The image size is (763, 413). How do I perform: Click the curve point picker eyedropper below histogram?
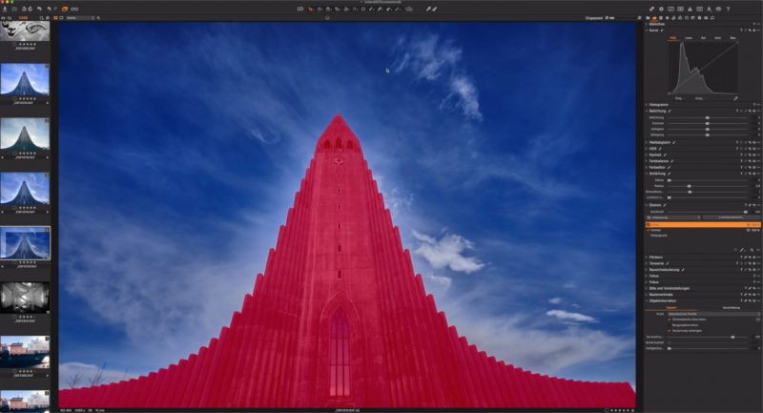[x=735, y=98]
